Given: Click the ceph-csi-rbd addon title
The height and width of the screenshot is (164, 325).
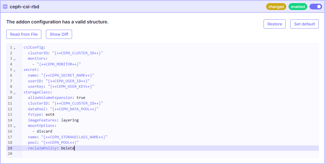Looking at the screenshot, I should 24,7.
